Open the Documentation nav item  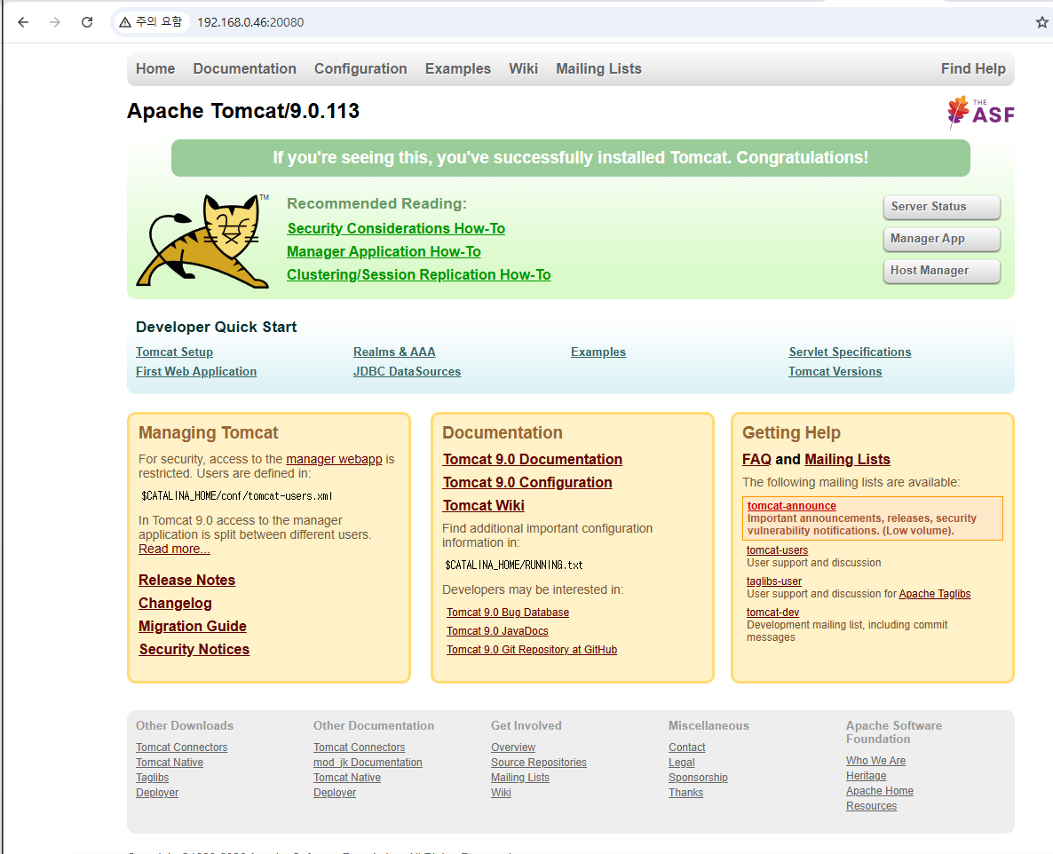pos(244,68)
